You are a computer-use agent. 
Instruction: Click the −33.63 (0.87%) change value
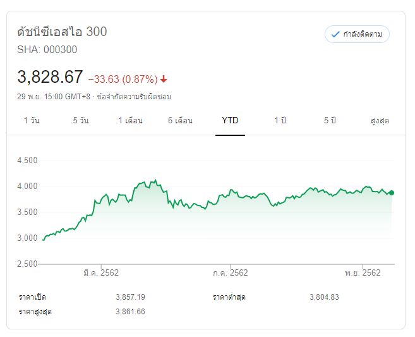click(x=123, y=79)
